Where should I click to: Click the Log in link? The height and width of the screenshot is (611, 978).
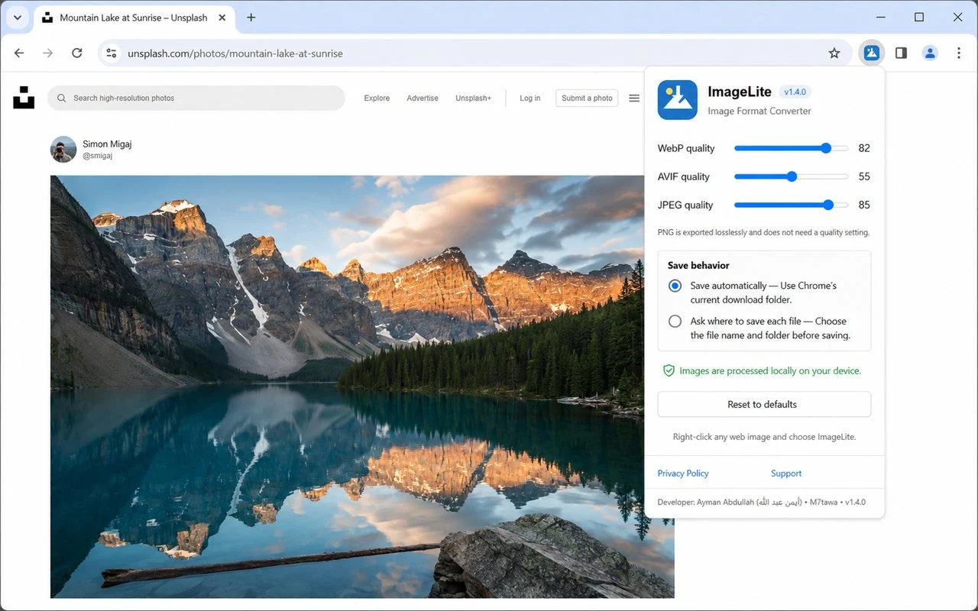coord(530,98)
